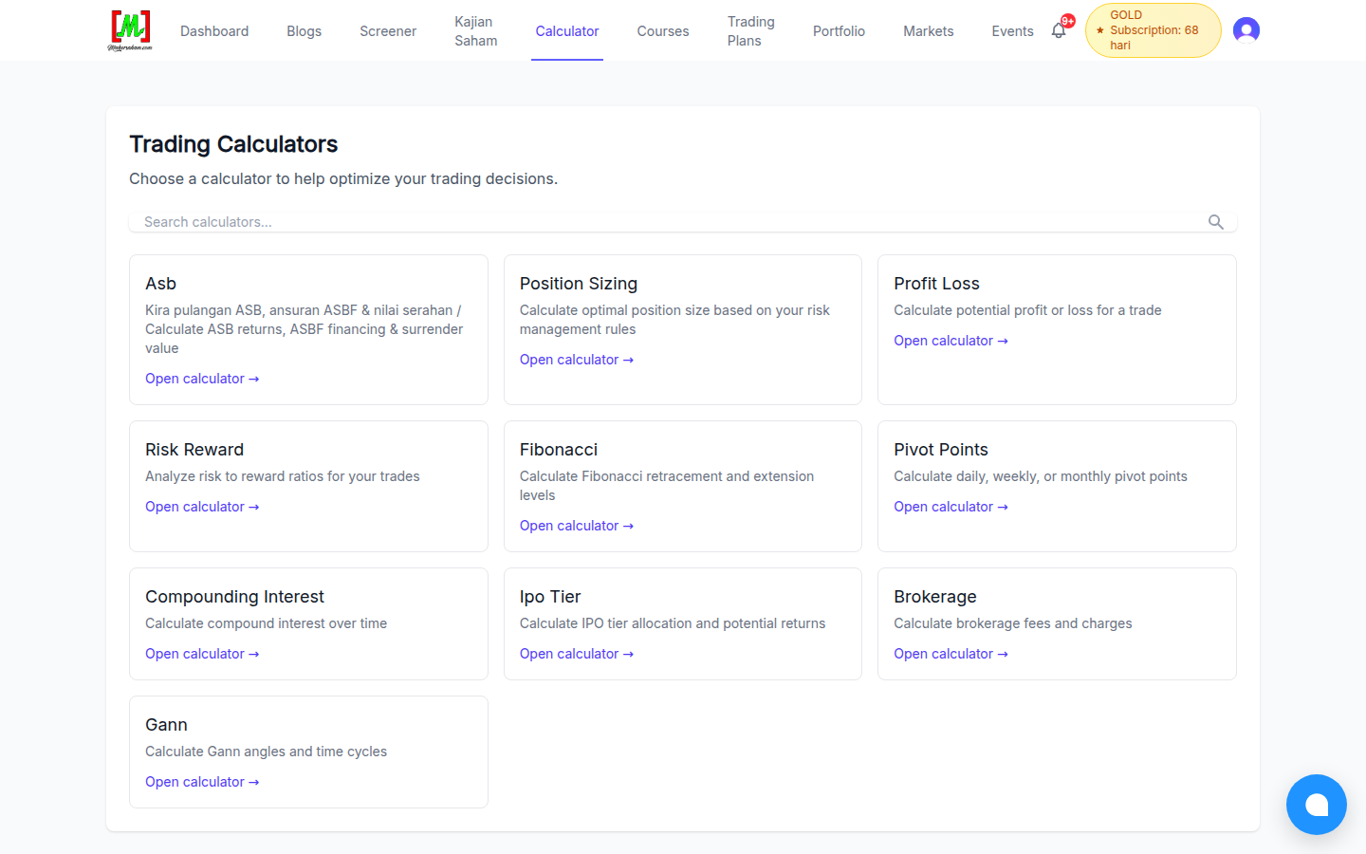This screenshot has height=854, width=1366.
Task: Click 'Analyze risk to reward ratios' description
Action: [x=282, y=476]
